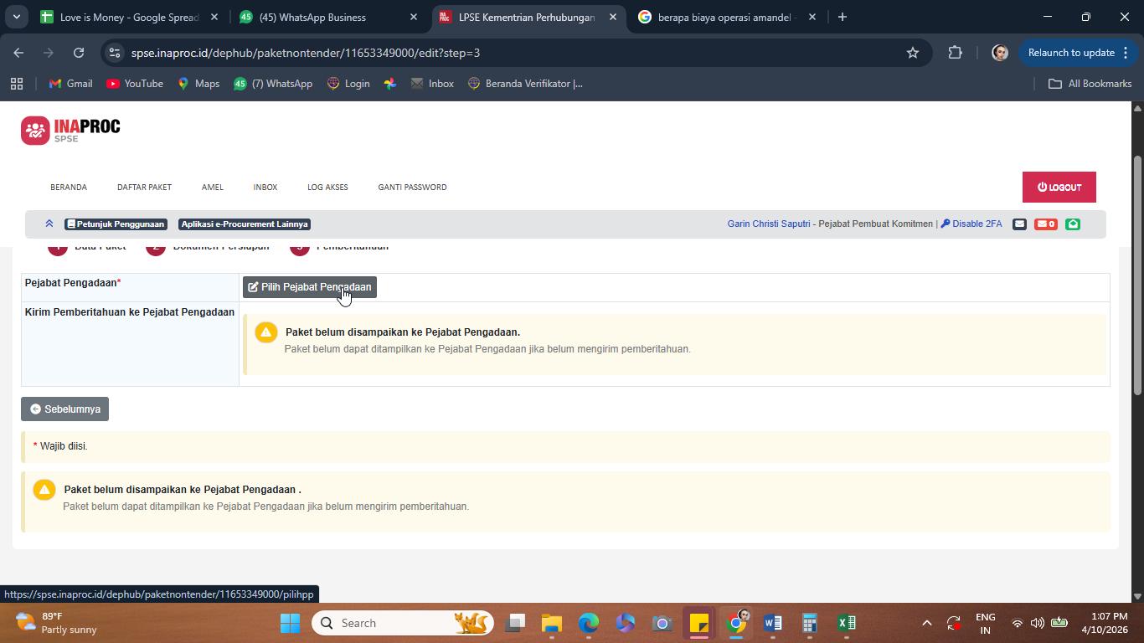Open DAFTAR PAKET menu
The width and height of the screenshot is (1144, 643).
[x=144, y=187]
